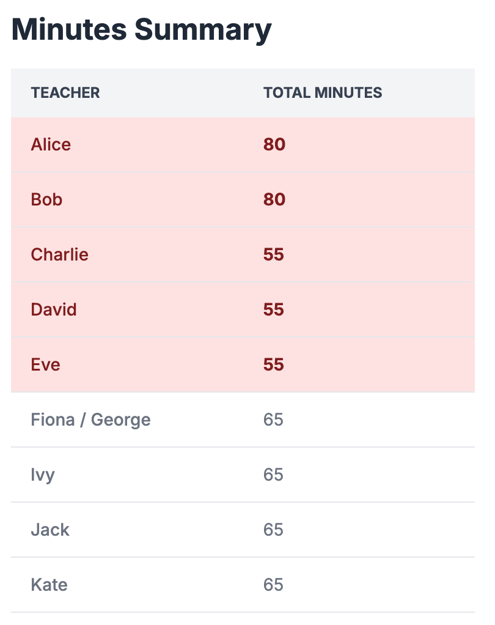Select the Alice teacher name cell
The width and height of the screenshot is (495, 625).
tap(51, 145)
